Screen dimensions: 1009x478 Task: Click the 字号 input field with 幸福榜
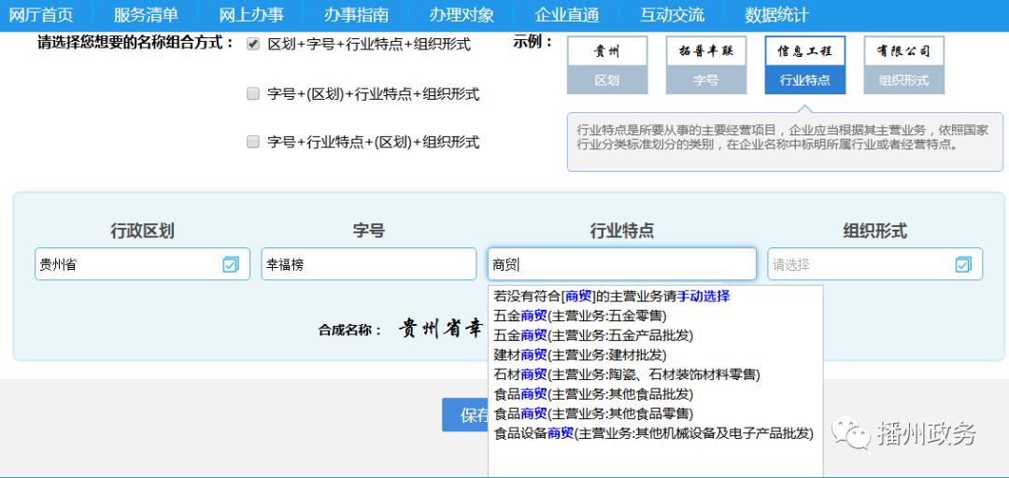pyautogui.click(x=368, y=265)
